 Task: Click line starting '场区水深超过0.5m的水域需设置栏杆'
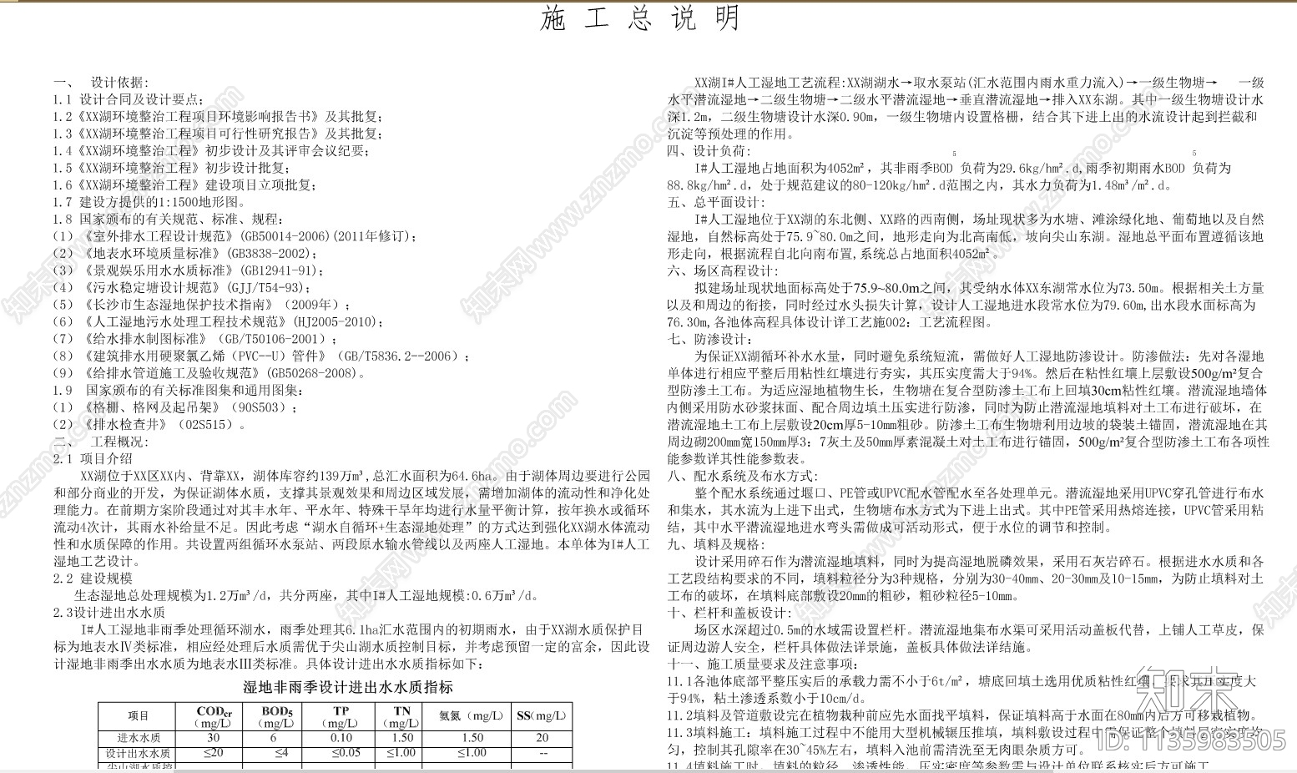pyautogui.click(x=980, y=629)
